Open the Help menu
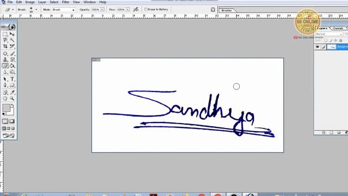 tap(103, 2)
